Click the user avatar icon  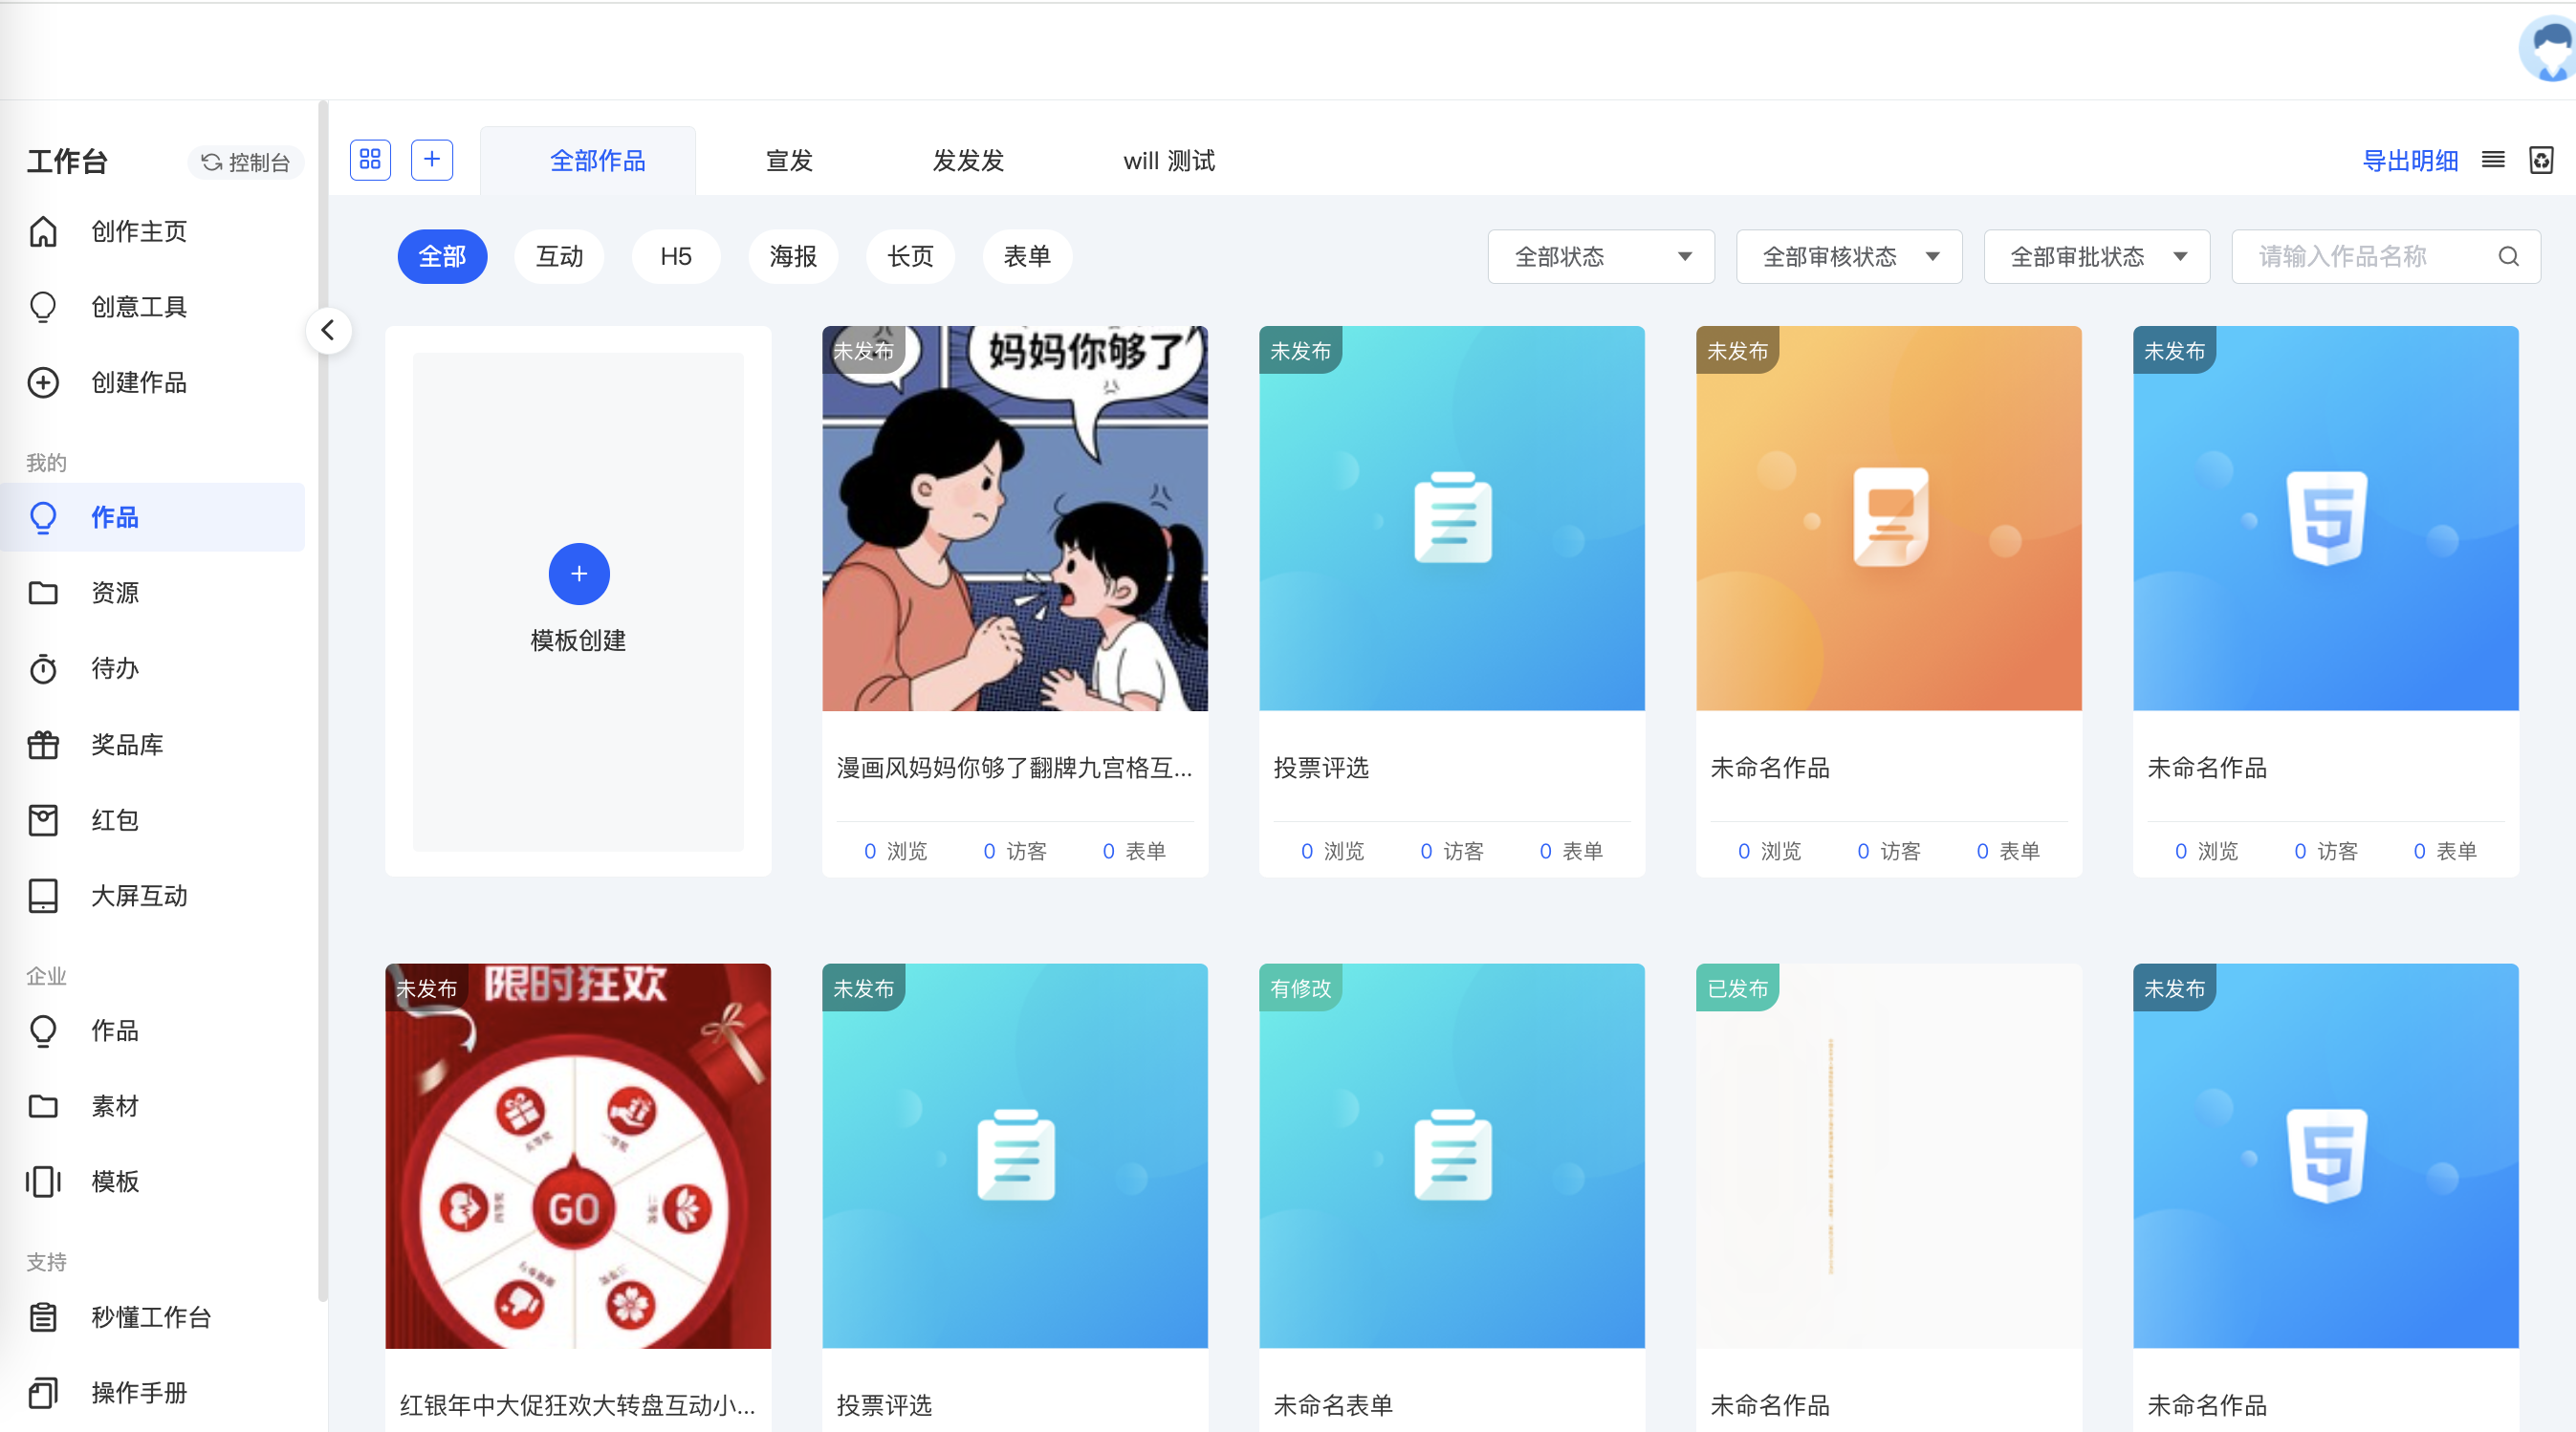pos(2549,48)
